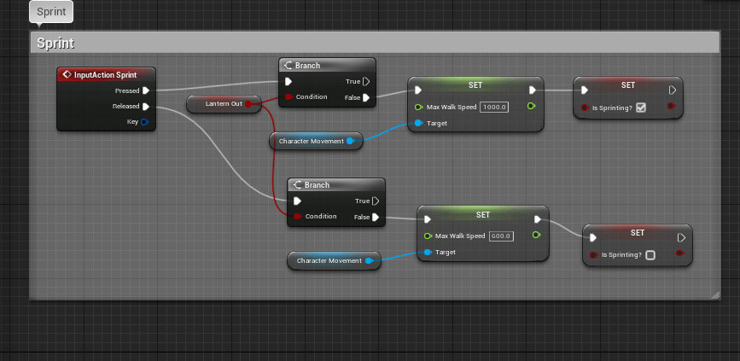
Task: Click the Target pin on the 1000.0 speed SET node
Action: [417, 123]
